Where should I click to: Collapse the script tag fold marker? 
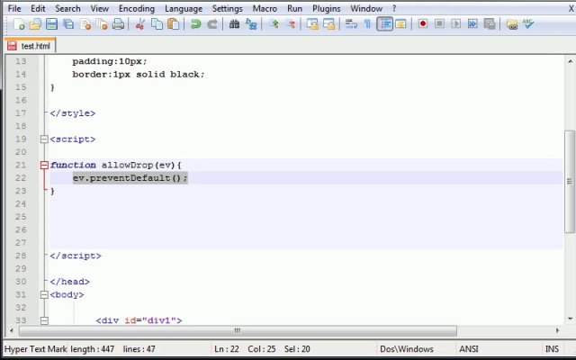pos(43,139)
